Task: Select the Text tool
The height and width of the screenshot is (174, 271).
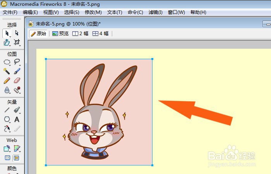Action: pos(17,119)
